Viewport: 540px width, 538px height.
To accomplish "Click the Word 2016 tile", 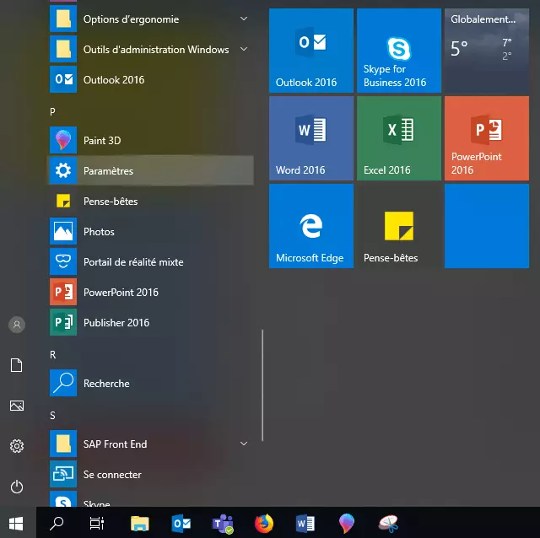I will [311, 138].
